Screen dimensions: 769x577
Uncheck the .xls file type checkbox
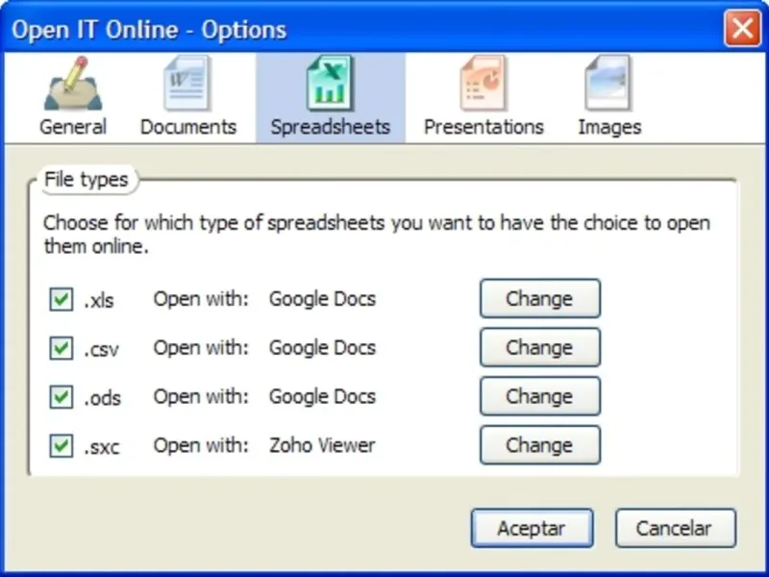point(62,300)
